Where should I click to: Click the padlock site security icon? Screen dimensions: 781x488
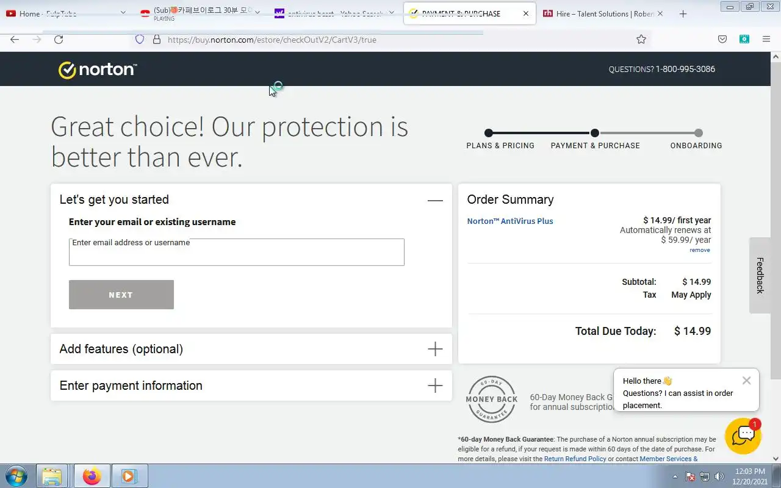156,40
